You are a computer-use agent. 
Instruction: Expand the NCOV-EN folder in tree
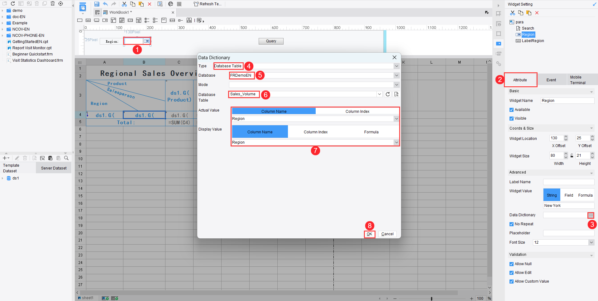(2, 29)
